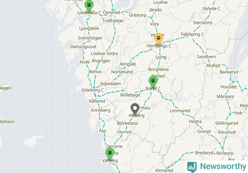The width and height of the screenshot is (248, 173).
Task: Open the green train marker at Varberg
Action: pyautogui.click(x=110, y=153)
